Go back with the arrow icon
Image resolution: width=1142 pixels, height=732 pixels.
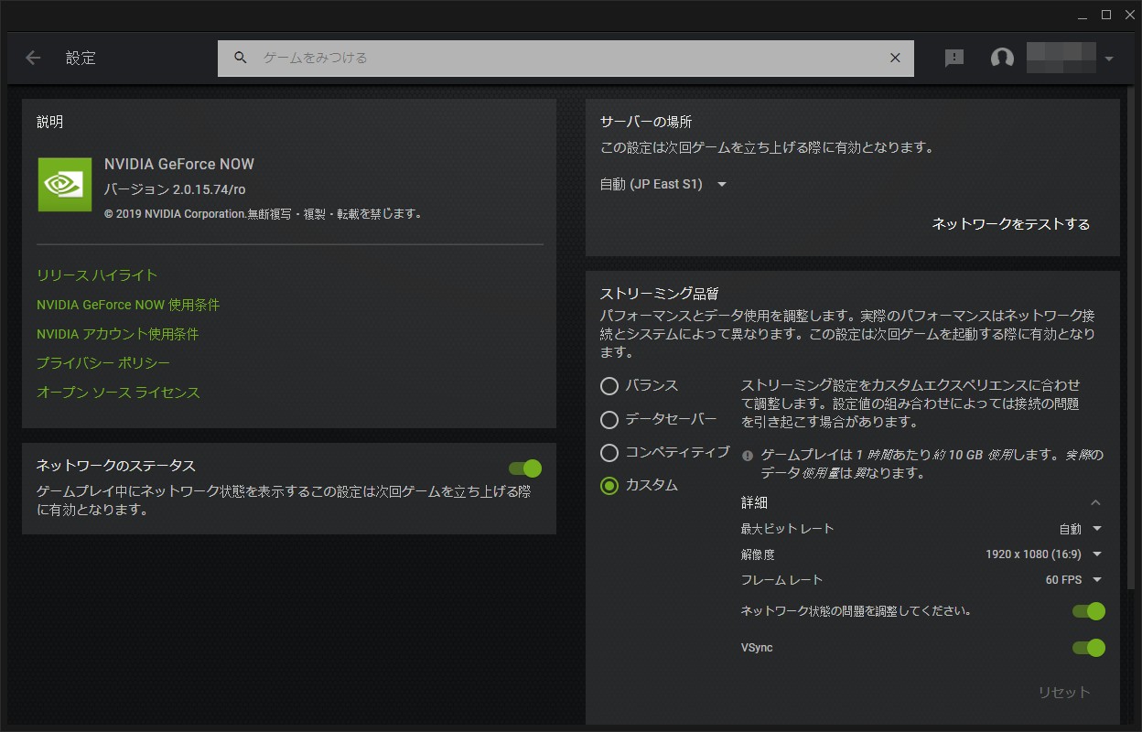tap(33, 58)
